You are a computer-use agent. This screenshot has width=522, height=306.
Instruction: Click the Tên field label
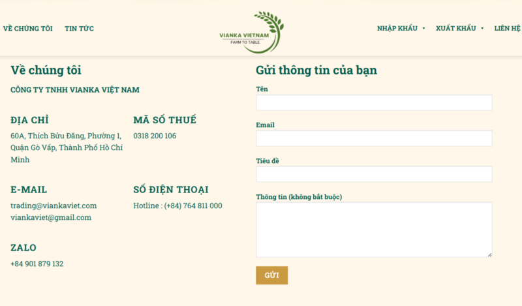(x=262, y=89)
